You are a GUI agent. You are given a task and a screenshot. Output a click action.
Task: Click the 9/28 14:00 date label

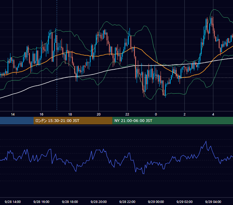[x=13, y=202]
